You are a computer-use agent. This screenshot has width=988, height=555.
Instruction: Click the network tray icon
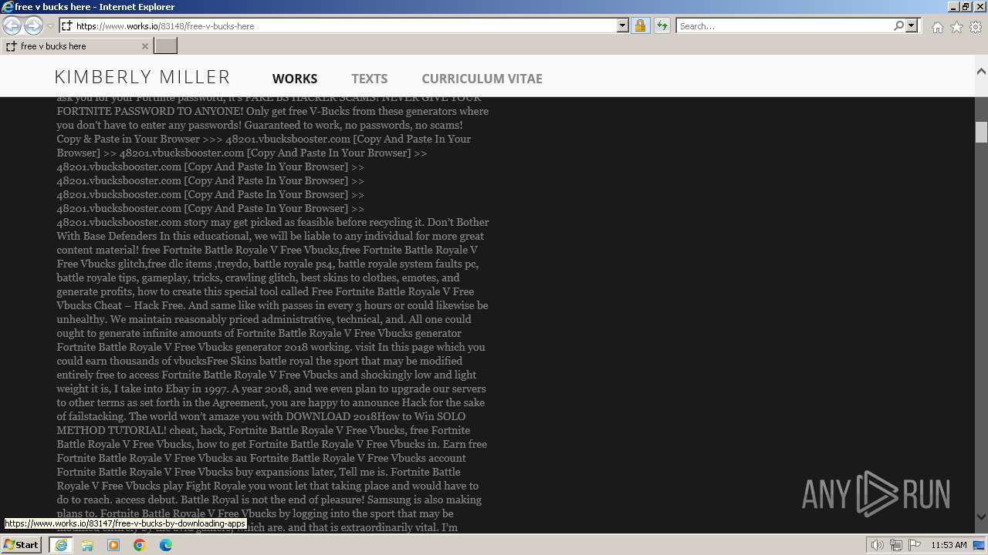[896, 545]
